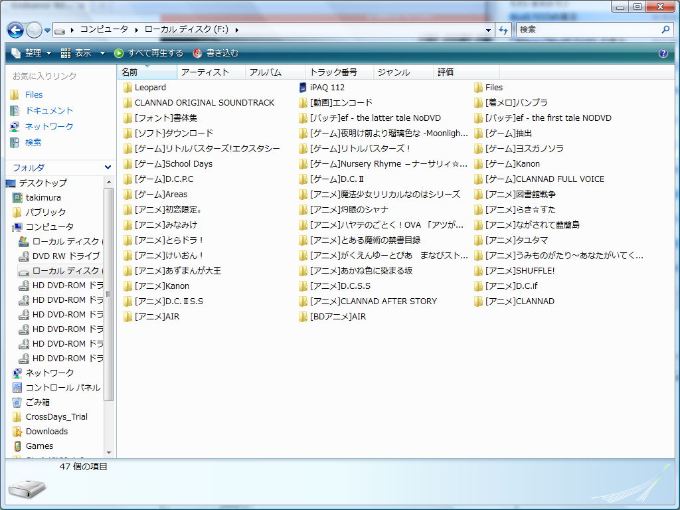
Task: Sort by アルバム column header
Action: point(276,72)
